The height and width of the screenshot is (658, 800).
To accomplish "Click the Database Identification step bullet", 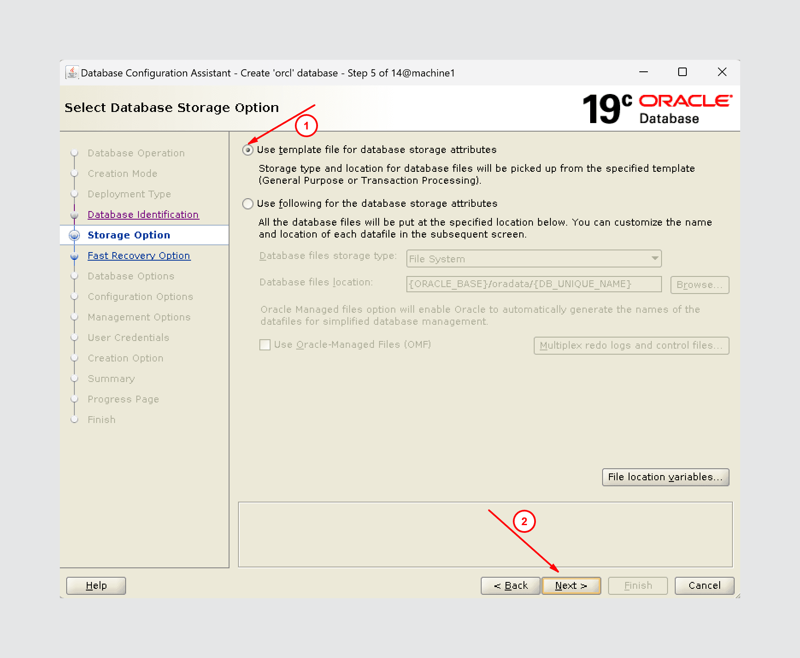I will (x=74, y=215).
